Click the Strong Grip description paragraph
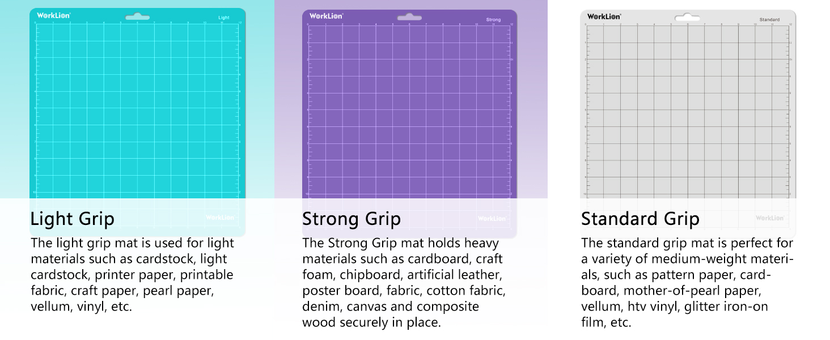Image resolution: width=830 pixels, height=340 pixels. point(404,283)
